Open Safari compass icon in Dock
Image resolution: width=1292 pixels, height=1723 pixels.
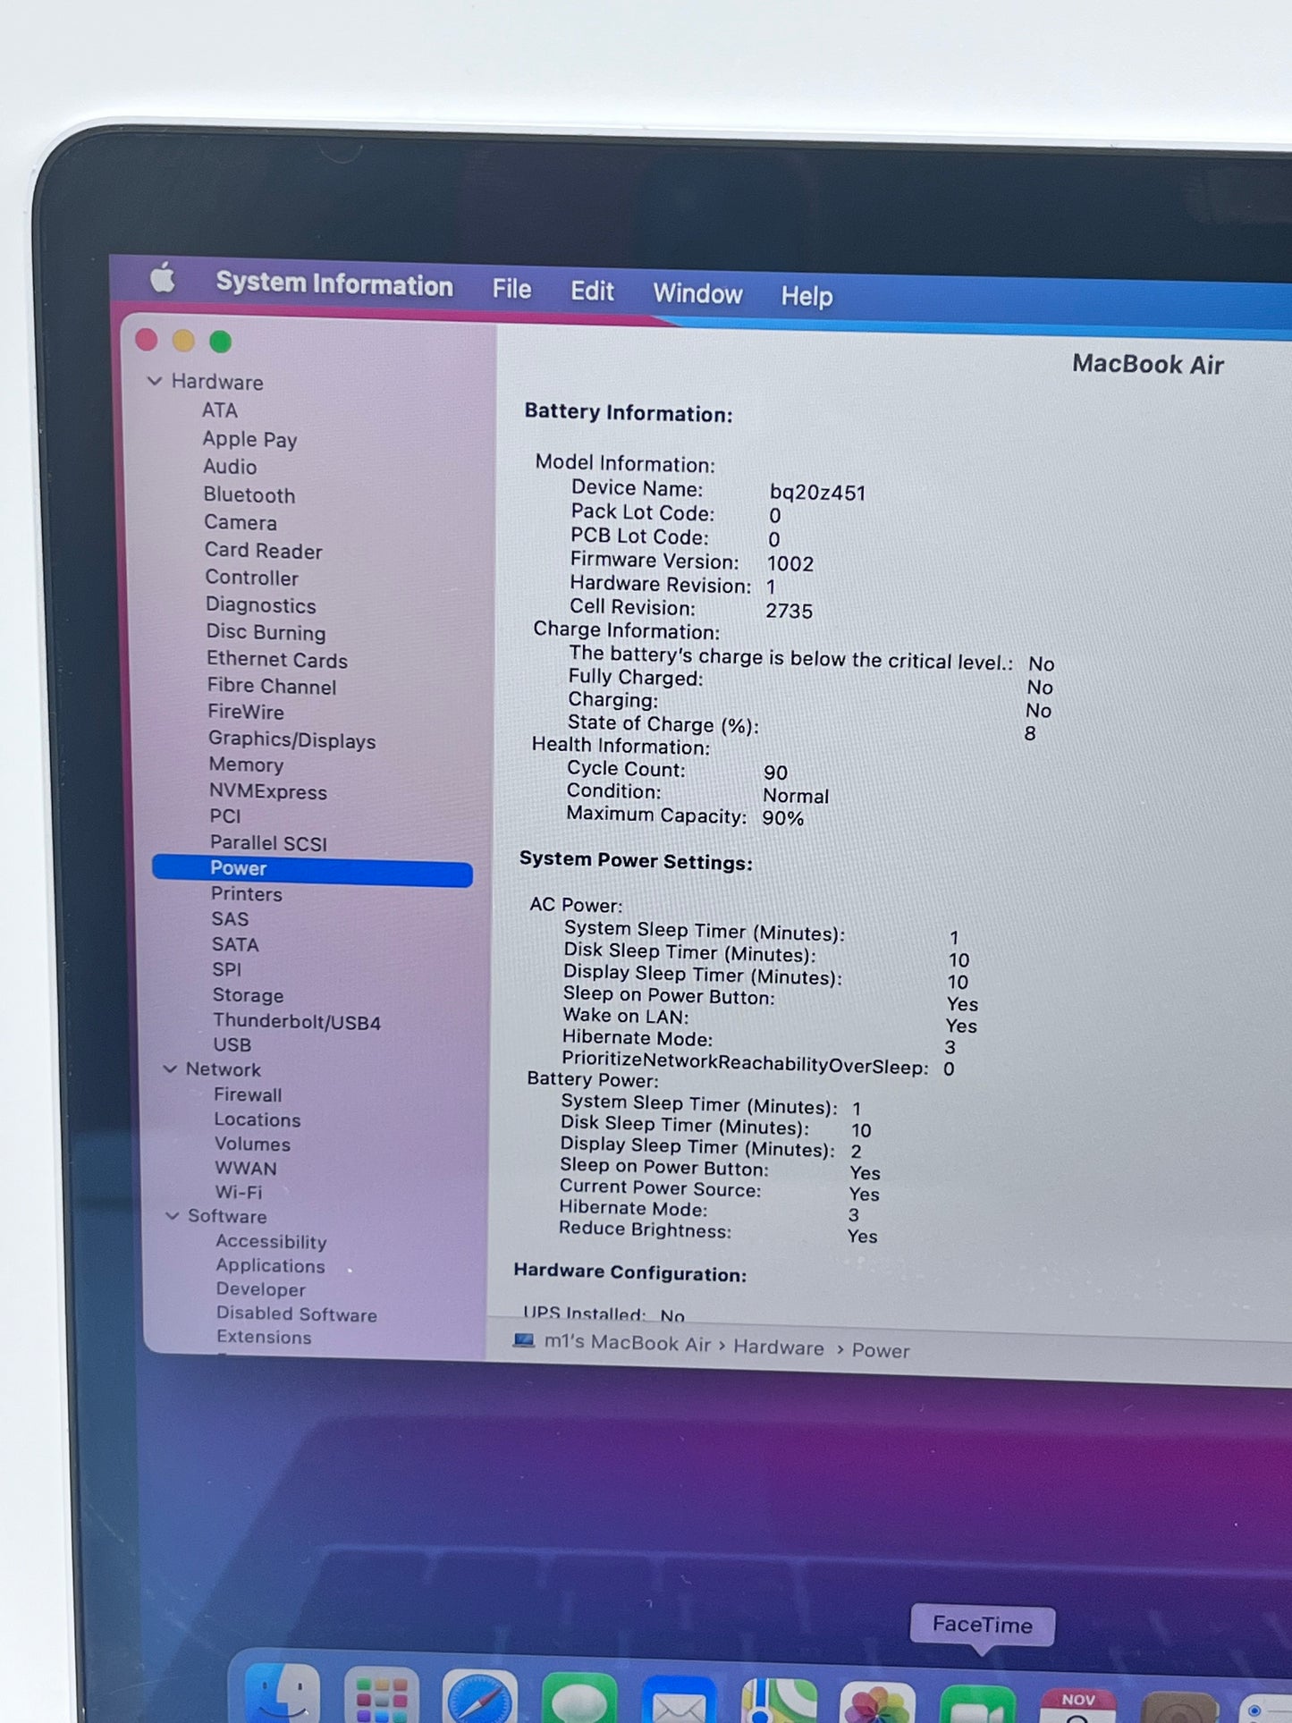pyautogui.click(x=480, y=1696)
